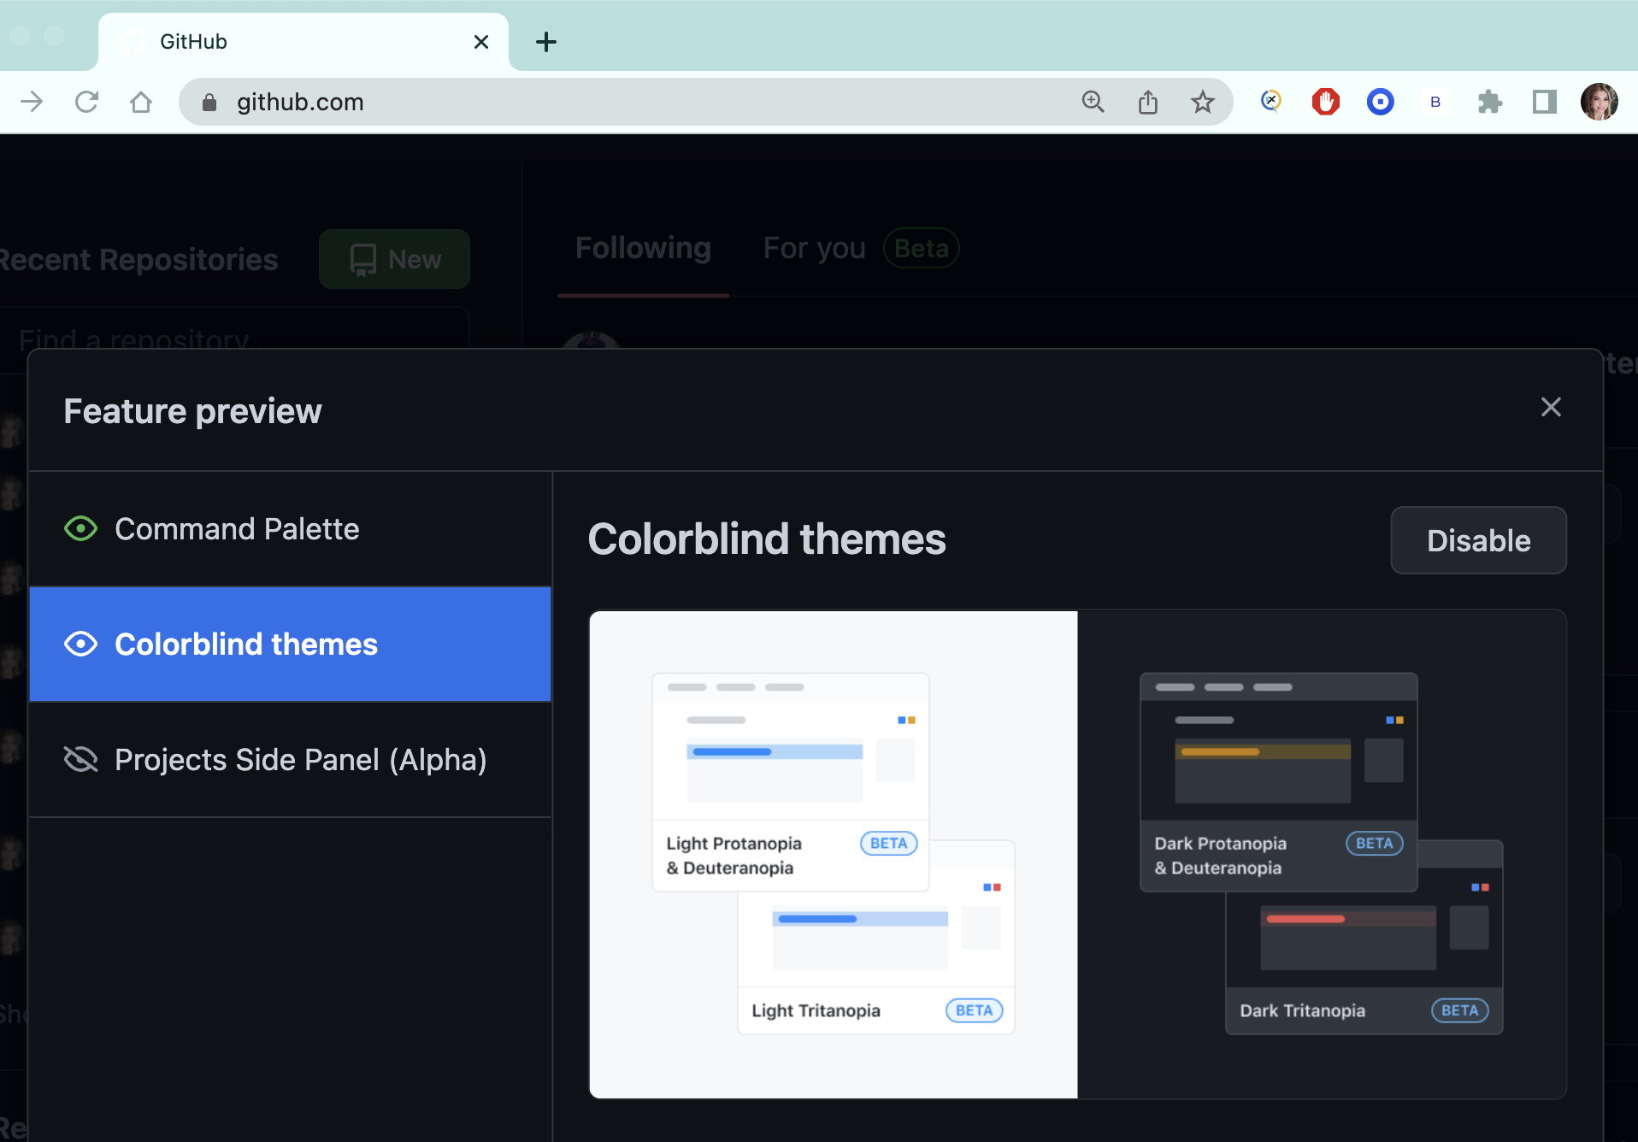The height and width of the screenshot is (1142, 1638).
Task: Select Colorblind themes in feature list
Action: click(x=291, y=645)
